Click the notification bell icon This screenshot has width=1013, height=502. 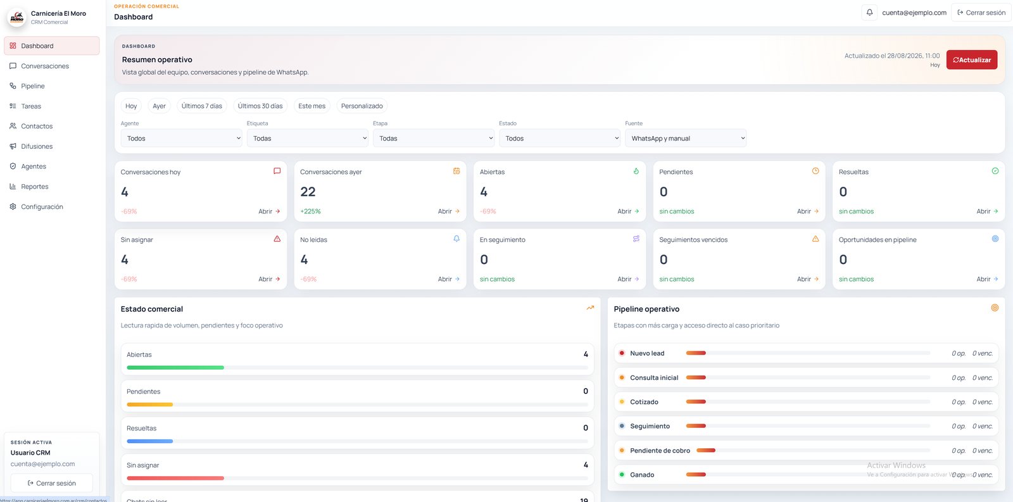869,13
